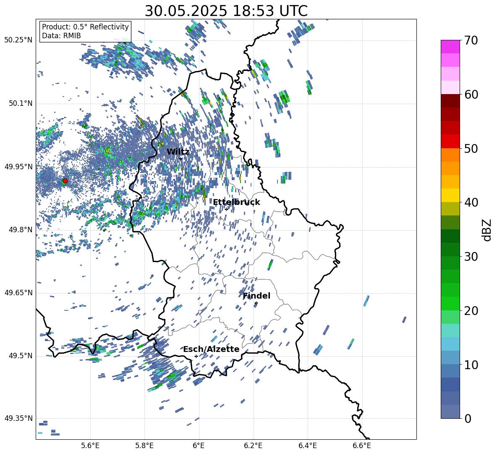Click the colorbar's 30 tick label

471,257
